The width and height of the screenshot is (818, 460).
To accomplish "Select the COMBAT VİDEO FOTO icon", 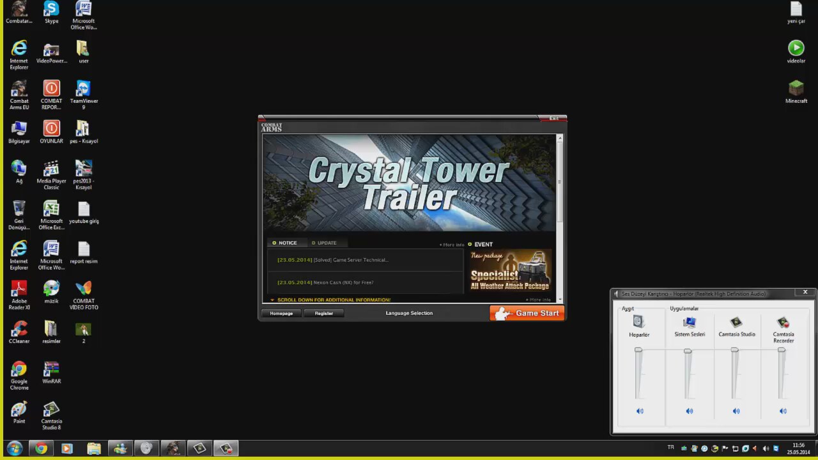I will 84,295.
